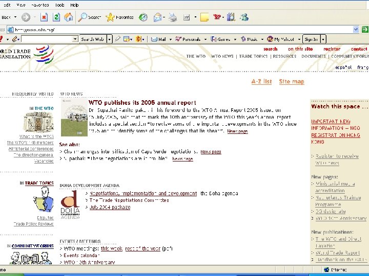Click the Forward navigation arrow
Viewport: 369px width, 276px height.
(26, 17)
